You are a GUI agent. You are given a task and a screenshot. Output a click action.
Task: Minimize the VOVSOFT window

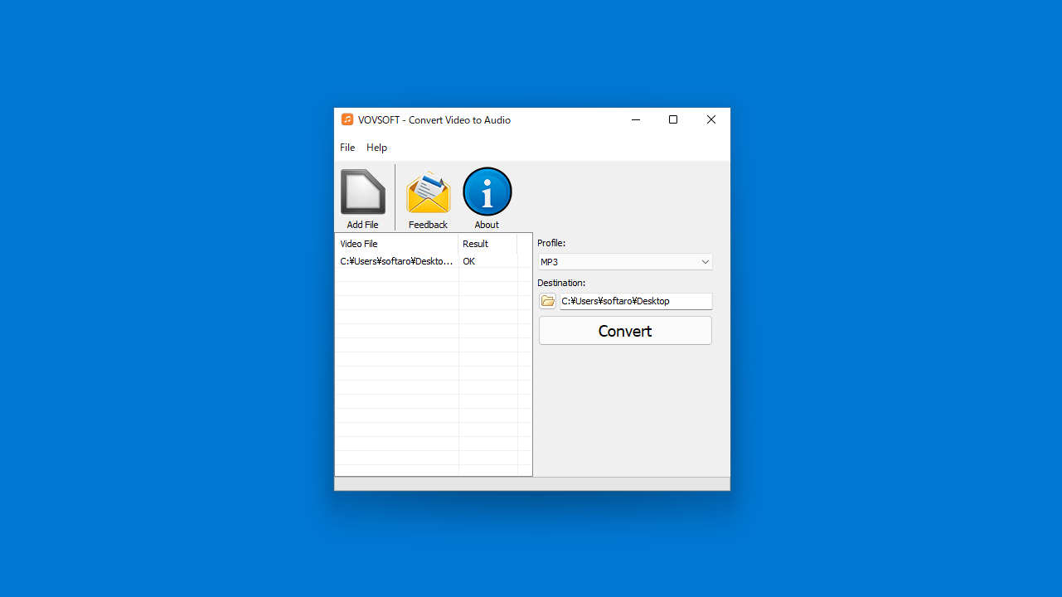click(636, 119)
